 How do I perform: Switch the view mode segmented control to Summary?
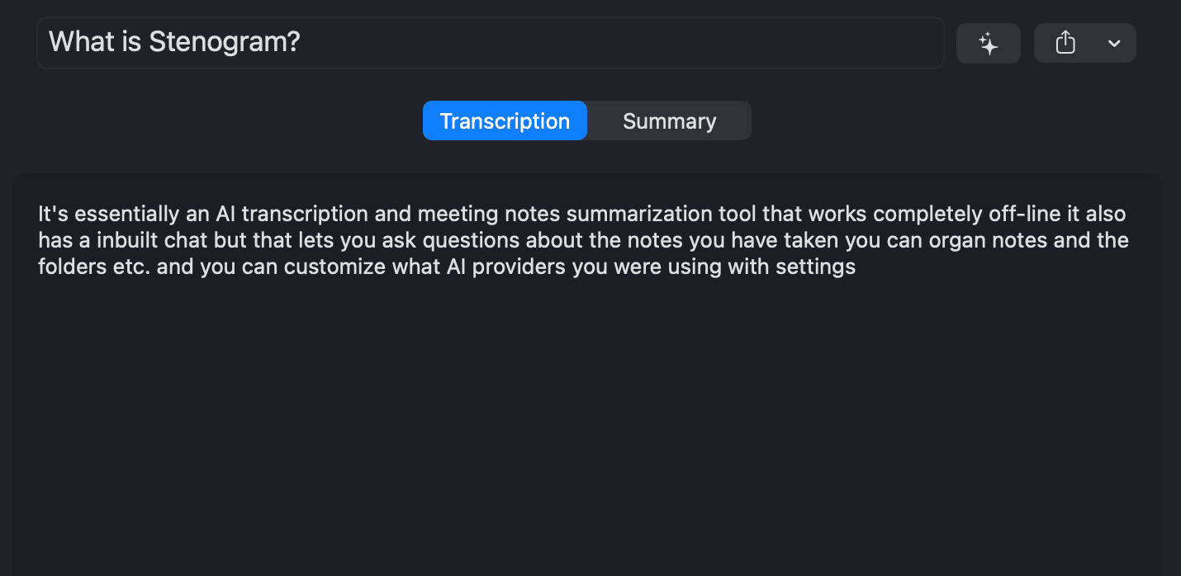coord(669,120)
